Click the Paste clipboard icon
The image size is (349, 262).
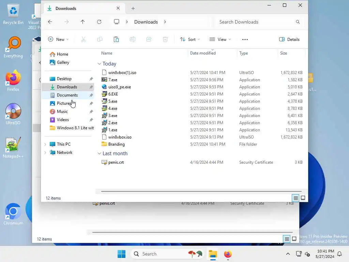pyautogui.click(x=116, y=40)
